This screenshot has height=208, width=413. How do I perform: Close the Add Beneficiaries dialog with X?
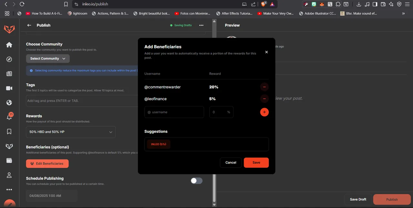click(267, 52)
